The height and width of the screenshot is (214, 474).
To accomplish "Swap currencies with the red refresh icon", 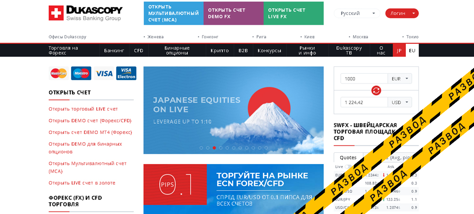I will [376, 90].
